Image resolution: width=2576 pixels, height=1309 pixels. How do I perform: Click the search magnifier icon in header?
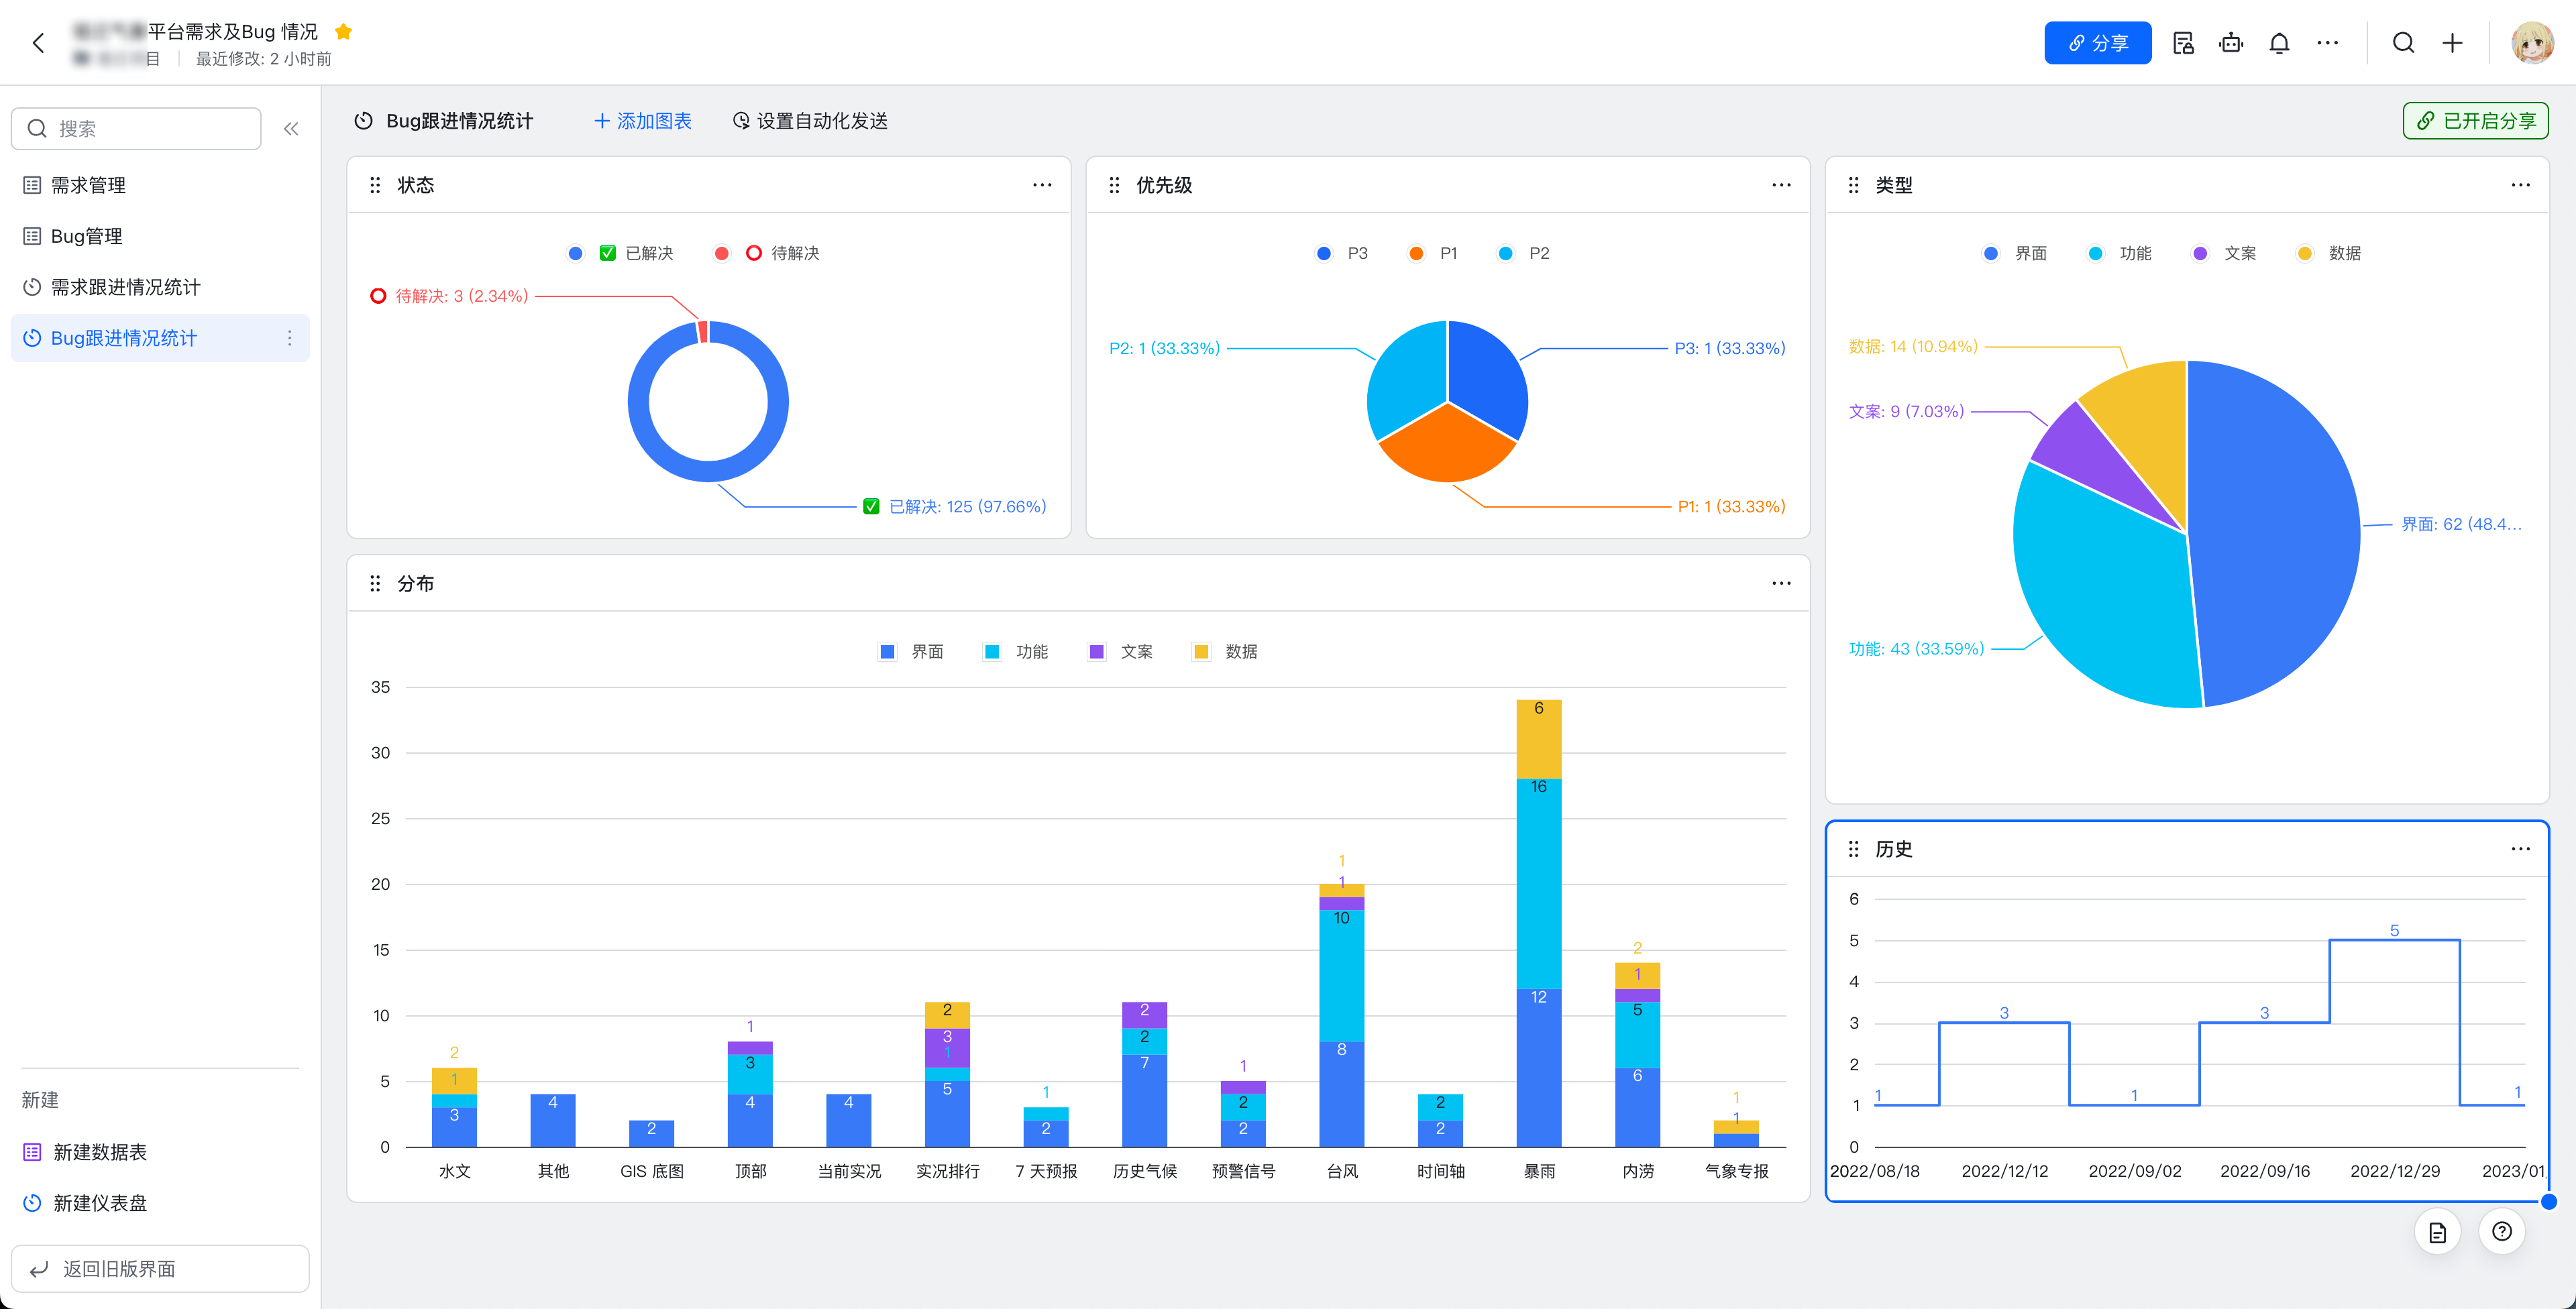2403,43
